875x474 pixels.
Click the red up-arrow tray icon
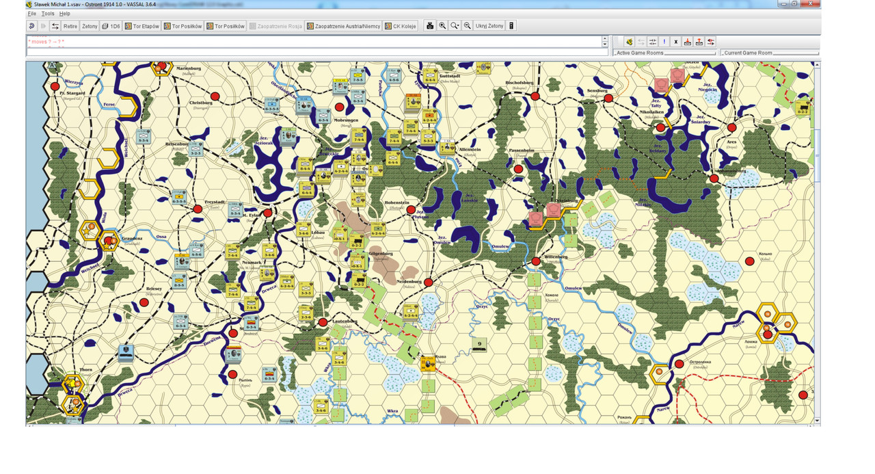click(699, 42)
